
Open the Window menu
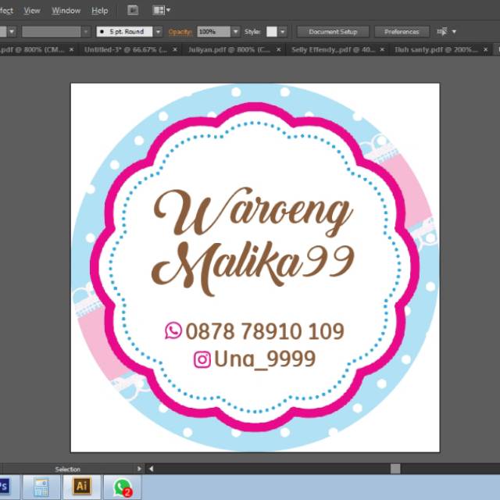[x=66, y=10]
